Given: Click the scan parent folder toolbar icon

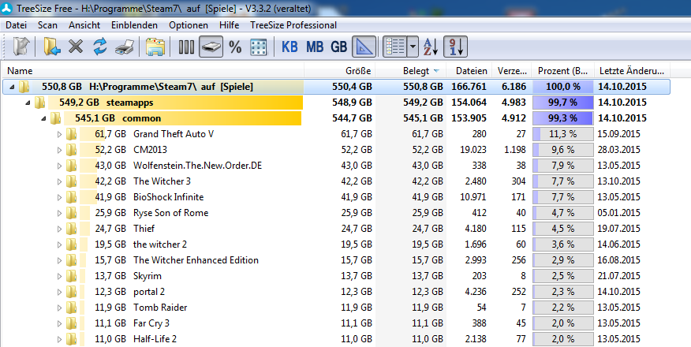Looking at the screenshot, I should 21,47.
